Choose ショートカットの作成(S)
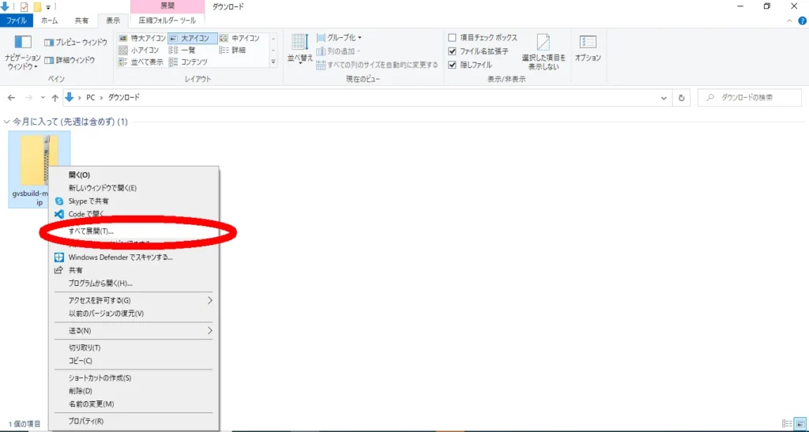The width and height of the screenshot is (809, 432). coord(134,378)
